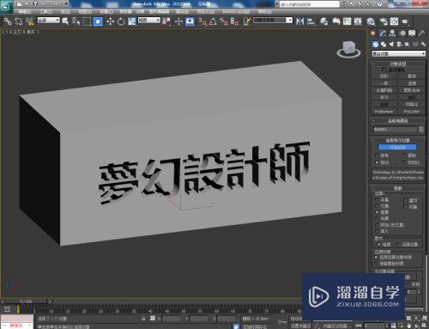
Task: Click the ProBoolean object type button
Action: pos(384,112)
